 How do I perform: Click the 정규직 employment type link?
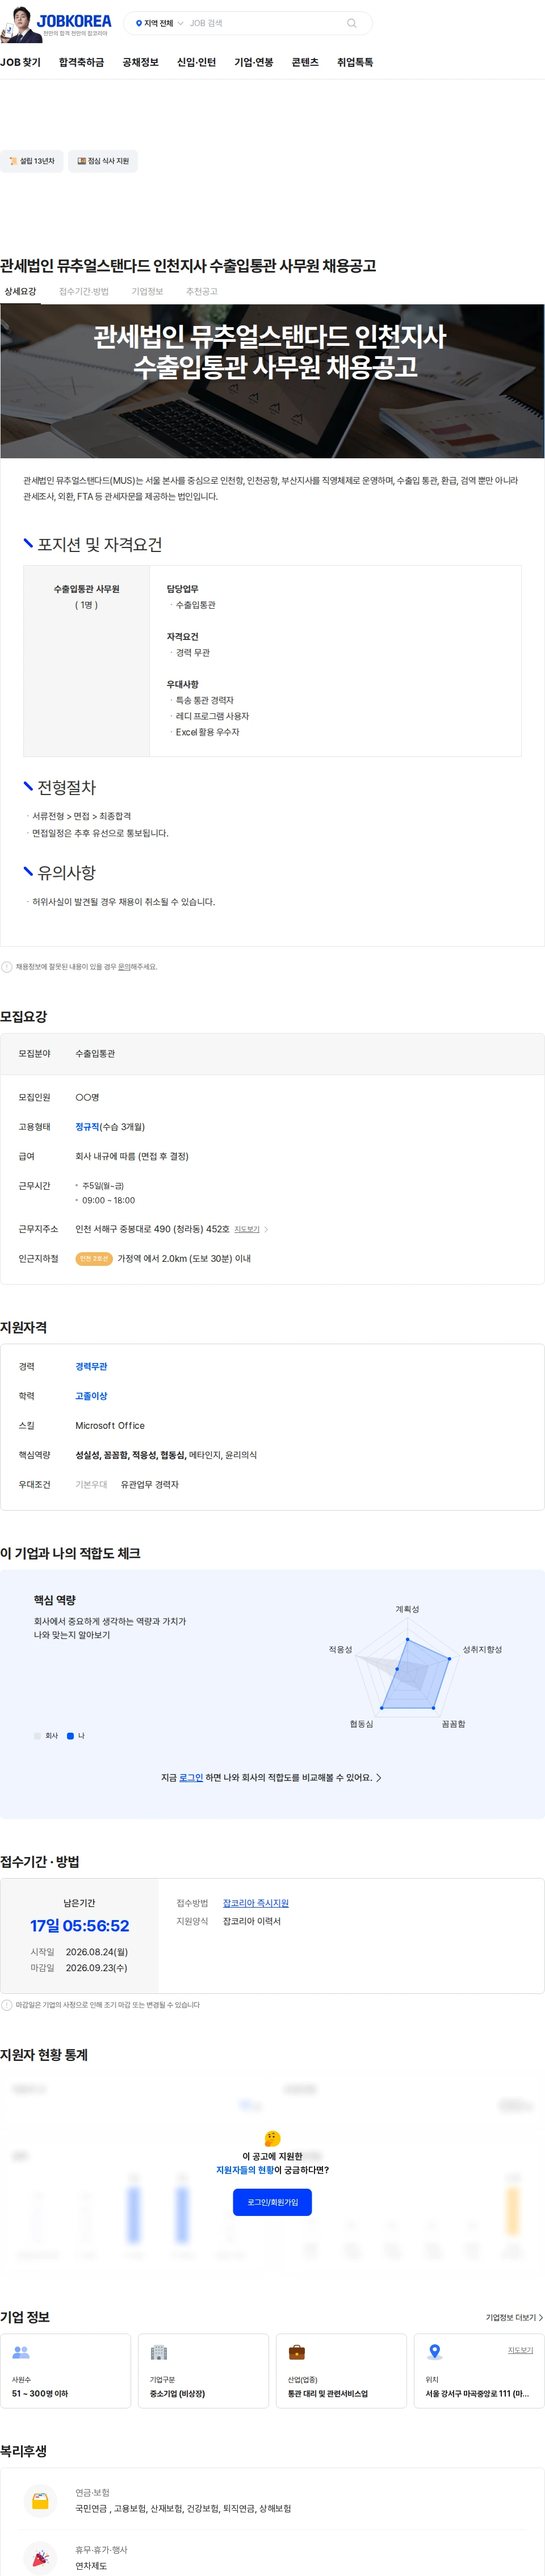pos(88,1127)
